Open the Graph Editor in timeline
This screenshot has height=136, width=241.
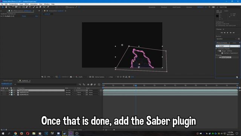coord(99,85)
